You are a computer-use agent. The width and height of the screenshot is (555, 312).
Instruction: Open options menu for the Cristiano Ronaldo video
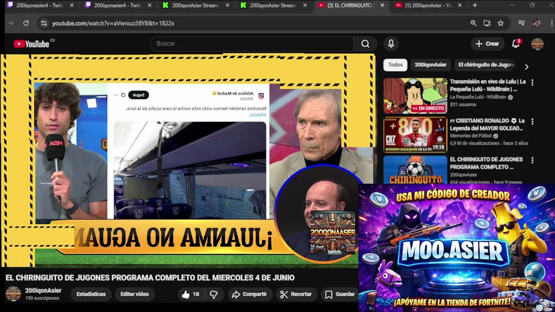pos(532,121)
